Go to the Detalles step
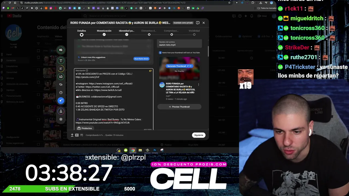The height and width of the screenshot is (196, 349). click(x=82, y=32)
